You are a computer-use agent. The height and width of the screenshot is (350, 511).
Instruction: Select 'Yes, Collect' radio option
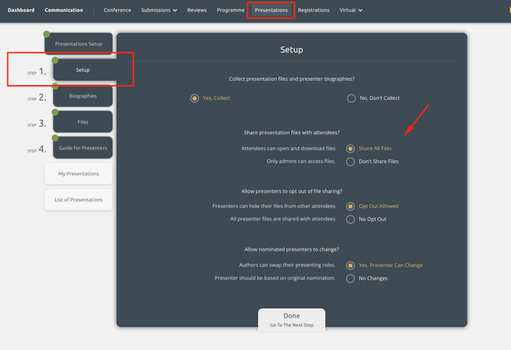coord(195,98)
